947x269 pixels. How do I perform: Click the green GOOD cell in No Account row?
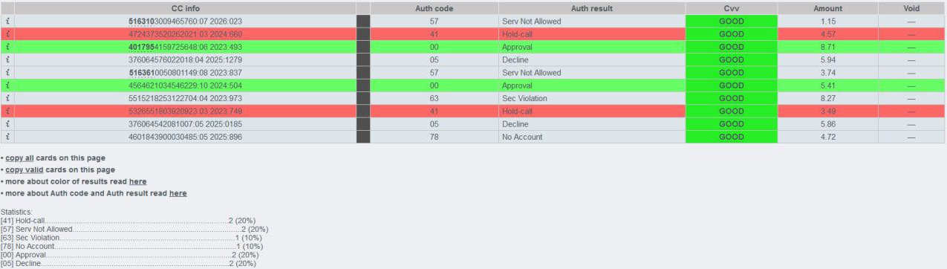click(x=731, y=137)
